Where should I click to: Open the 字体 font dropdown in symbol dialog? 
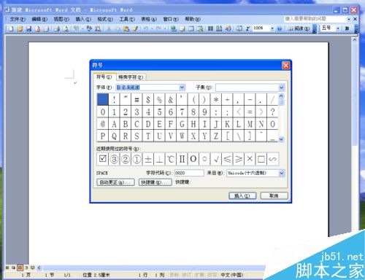[x=182, y=87]
